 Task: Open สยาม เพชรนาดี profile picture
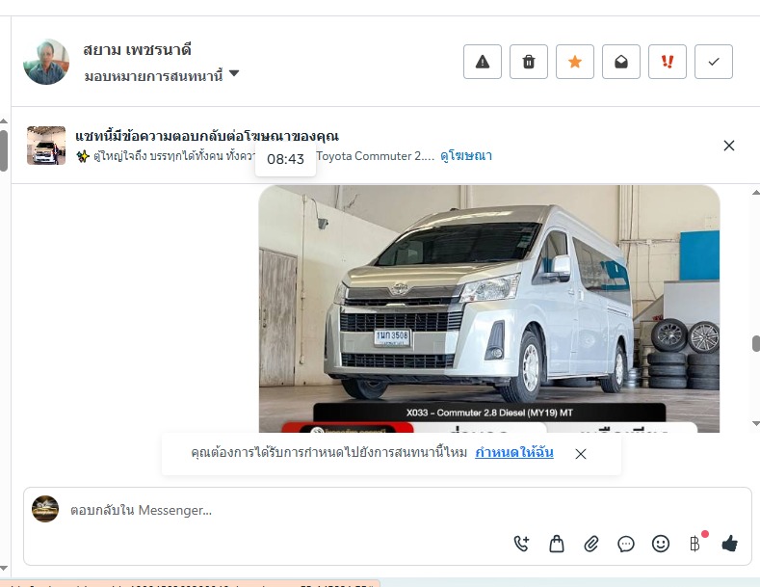tap(46, 62)
